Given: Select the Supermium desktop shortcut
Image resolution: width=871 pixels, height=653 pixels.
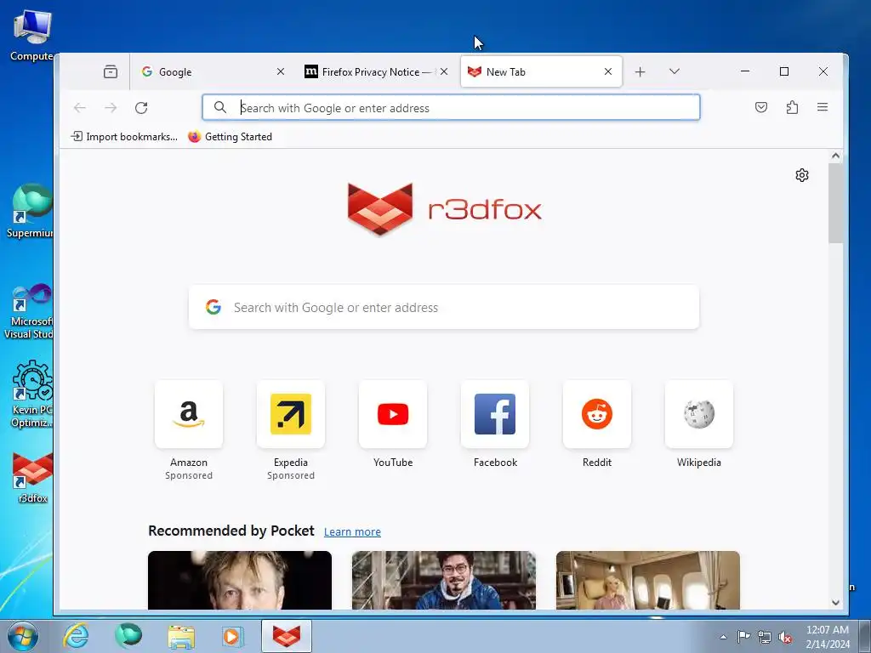Looking at the screenshot, I should click(30, 211).
